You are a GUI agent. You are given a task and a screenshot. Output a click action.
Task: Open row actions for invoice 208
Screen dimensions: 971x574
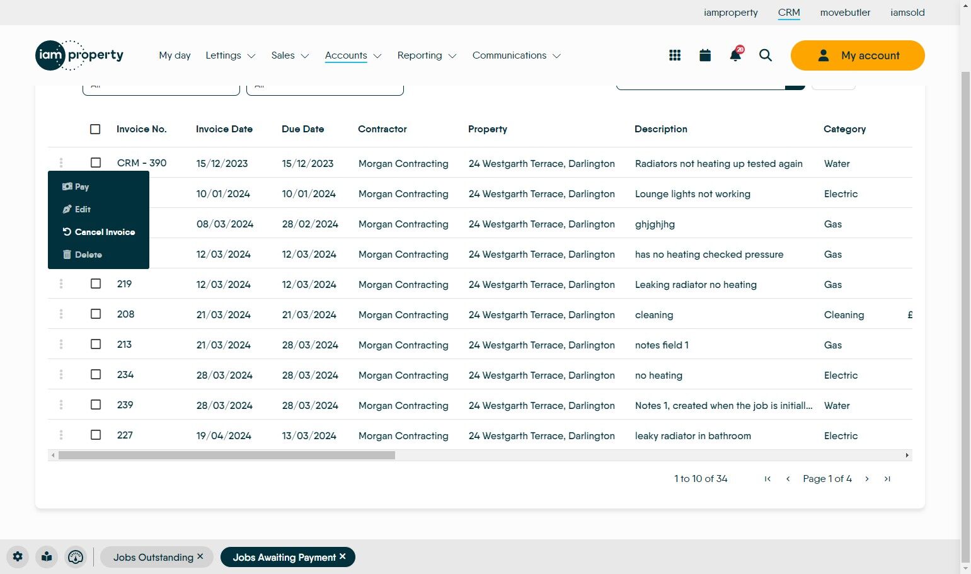click(61, 314)
